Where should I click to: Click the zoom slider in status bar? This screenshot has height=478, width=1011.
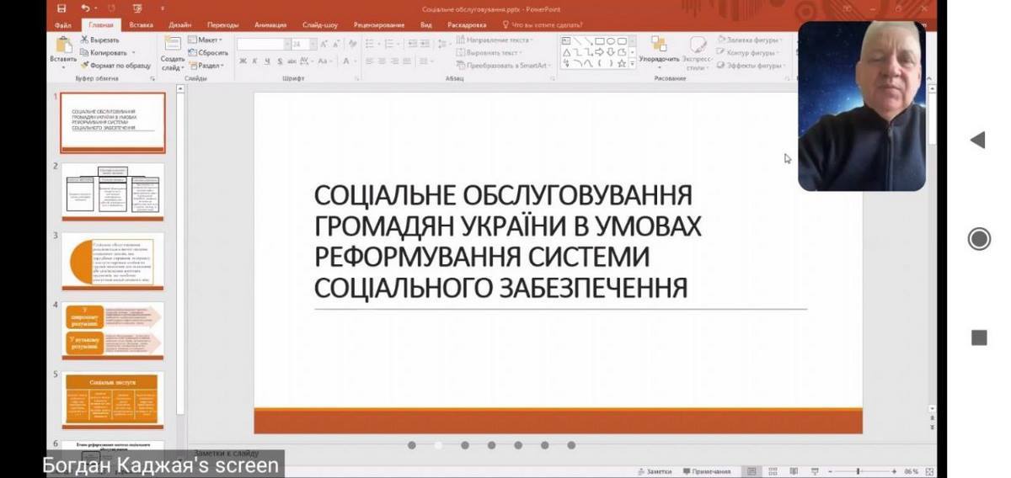(858, 471)
